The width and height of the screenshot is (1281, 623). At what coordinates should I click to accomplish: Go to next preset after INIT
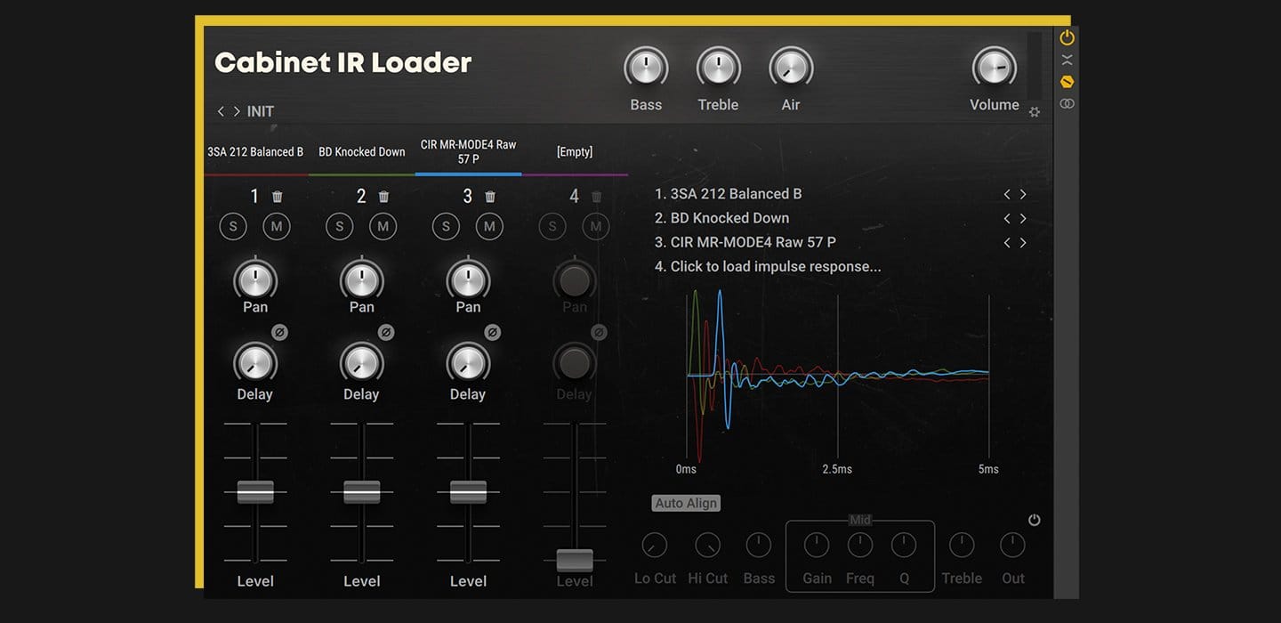(237, 111)
